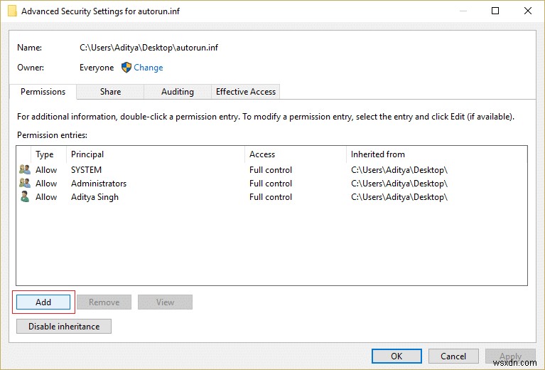Click the SYSTEM group user icon
This screenshot has height=370, width=545.
pos(25,170)
